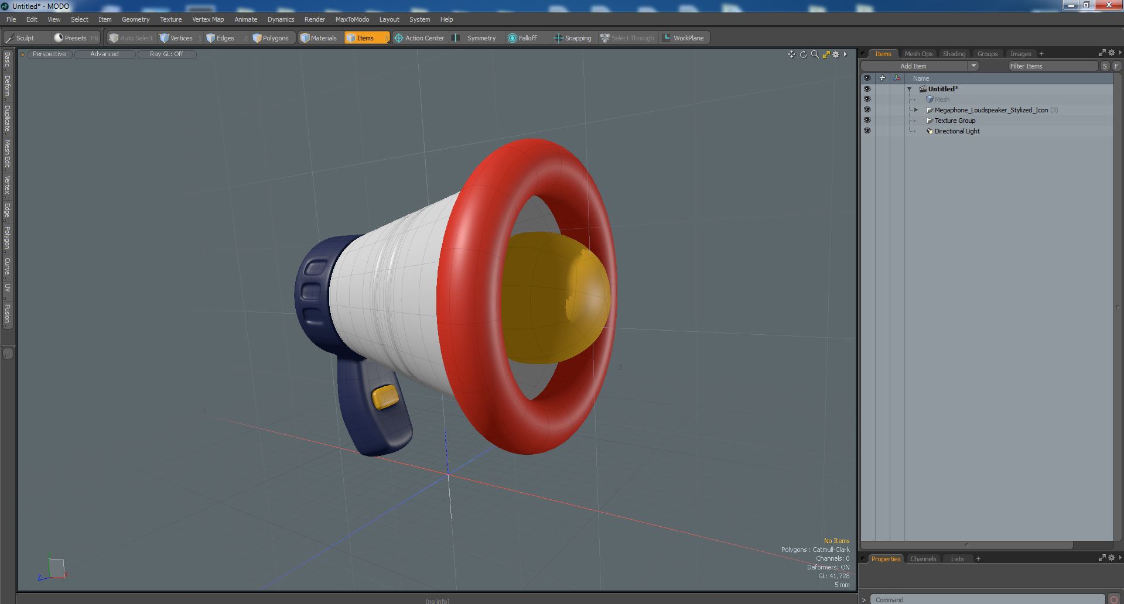Open the Layout menu

tap(389, 19)
